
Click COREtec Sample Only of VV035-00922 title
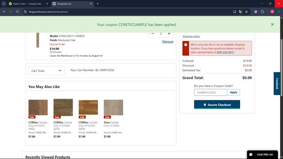click(38, 125)
